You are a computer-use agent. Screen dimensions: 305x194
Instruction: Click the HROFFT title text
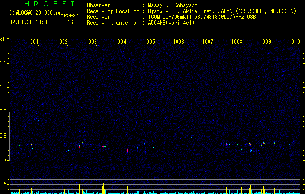(49, 4)
